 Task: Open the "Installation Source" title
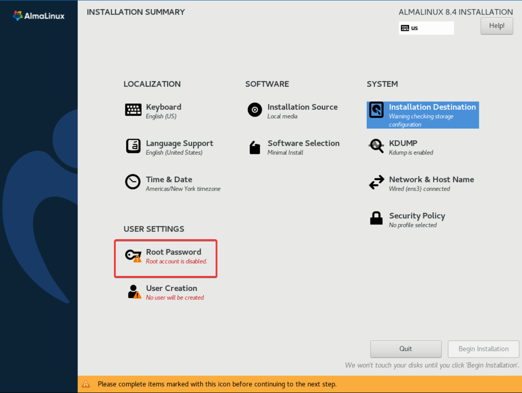click(x=303, y=107)
